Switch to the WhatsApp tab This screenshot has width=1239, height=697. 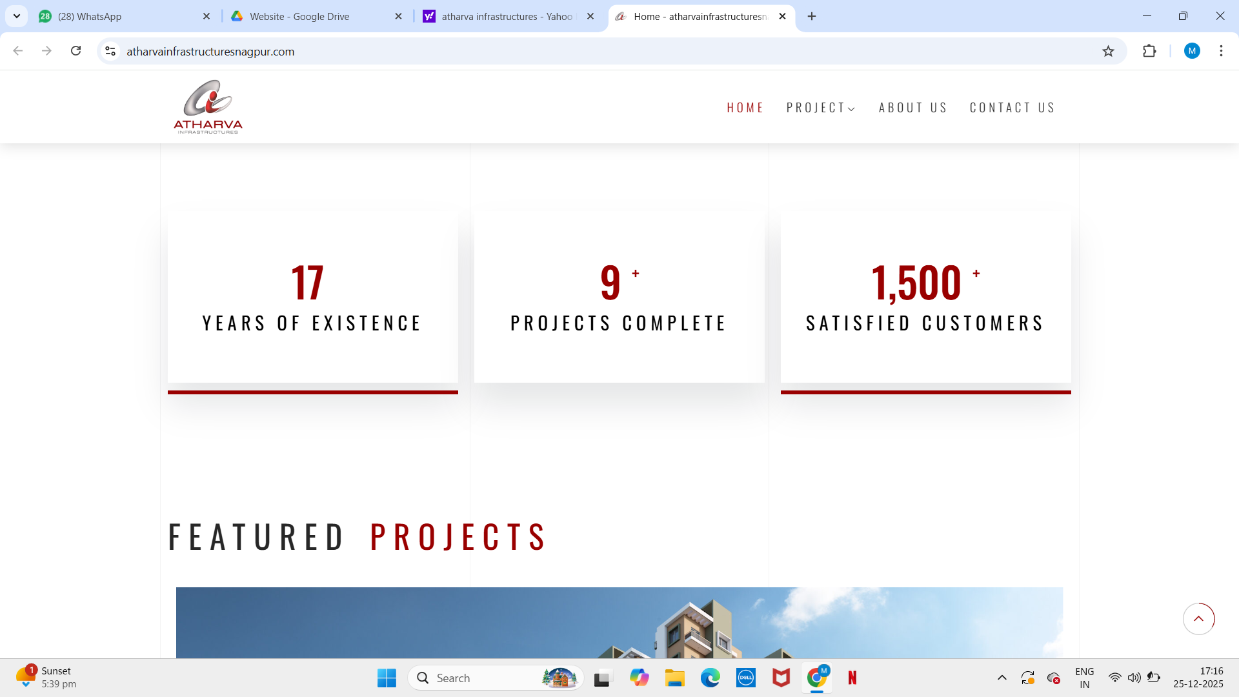(x=90, y=17)
